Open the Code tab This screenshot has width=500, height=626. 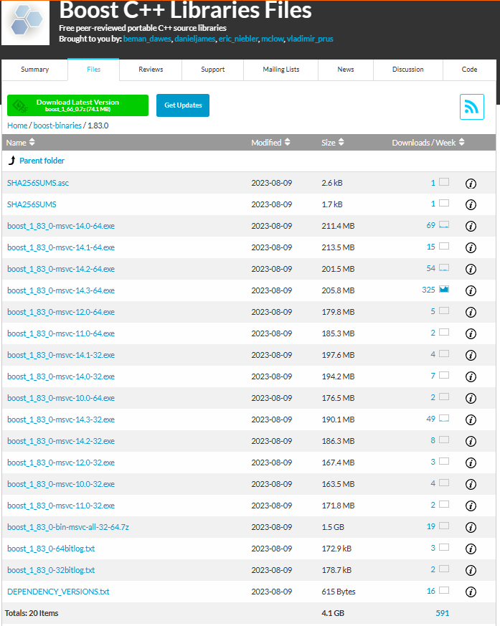pyautogui.click(x=469, y=70)
